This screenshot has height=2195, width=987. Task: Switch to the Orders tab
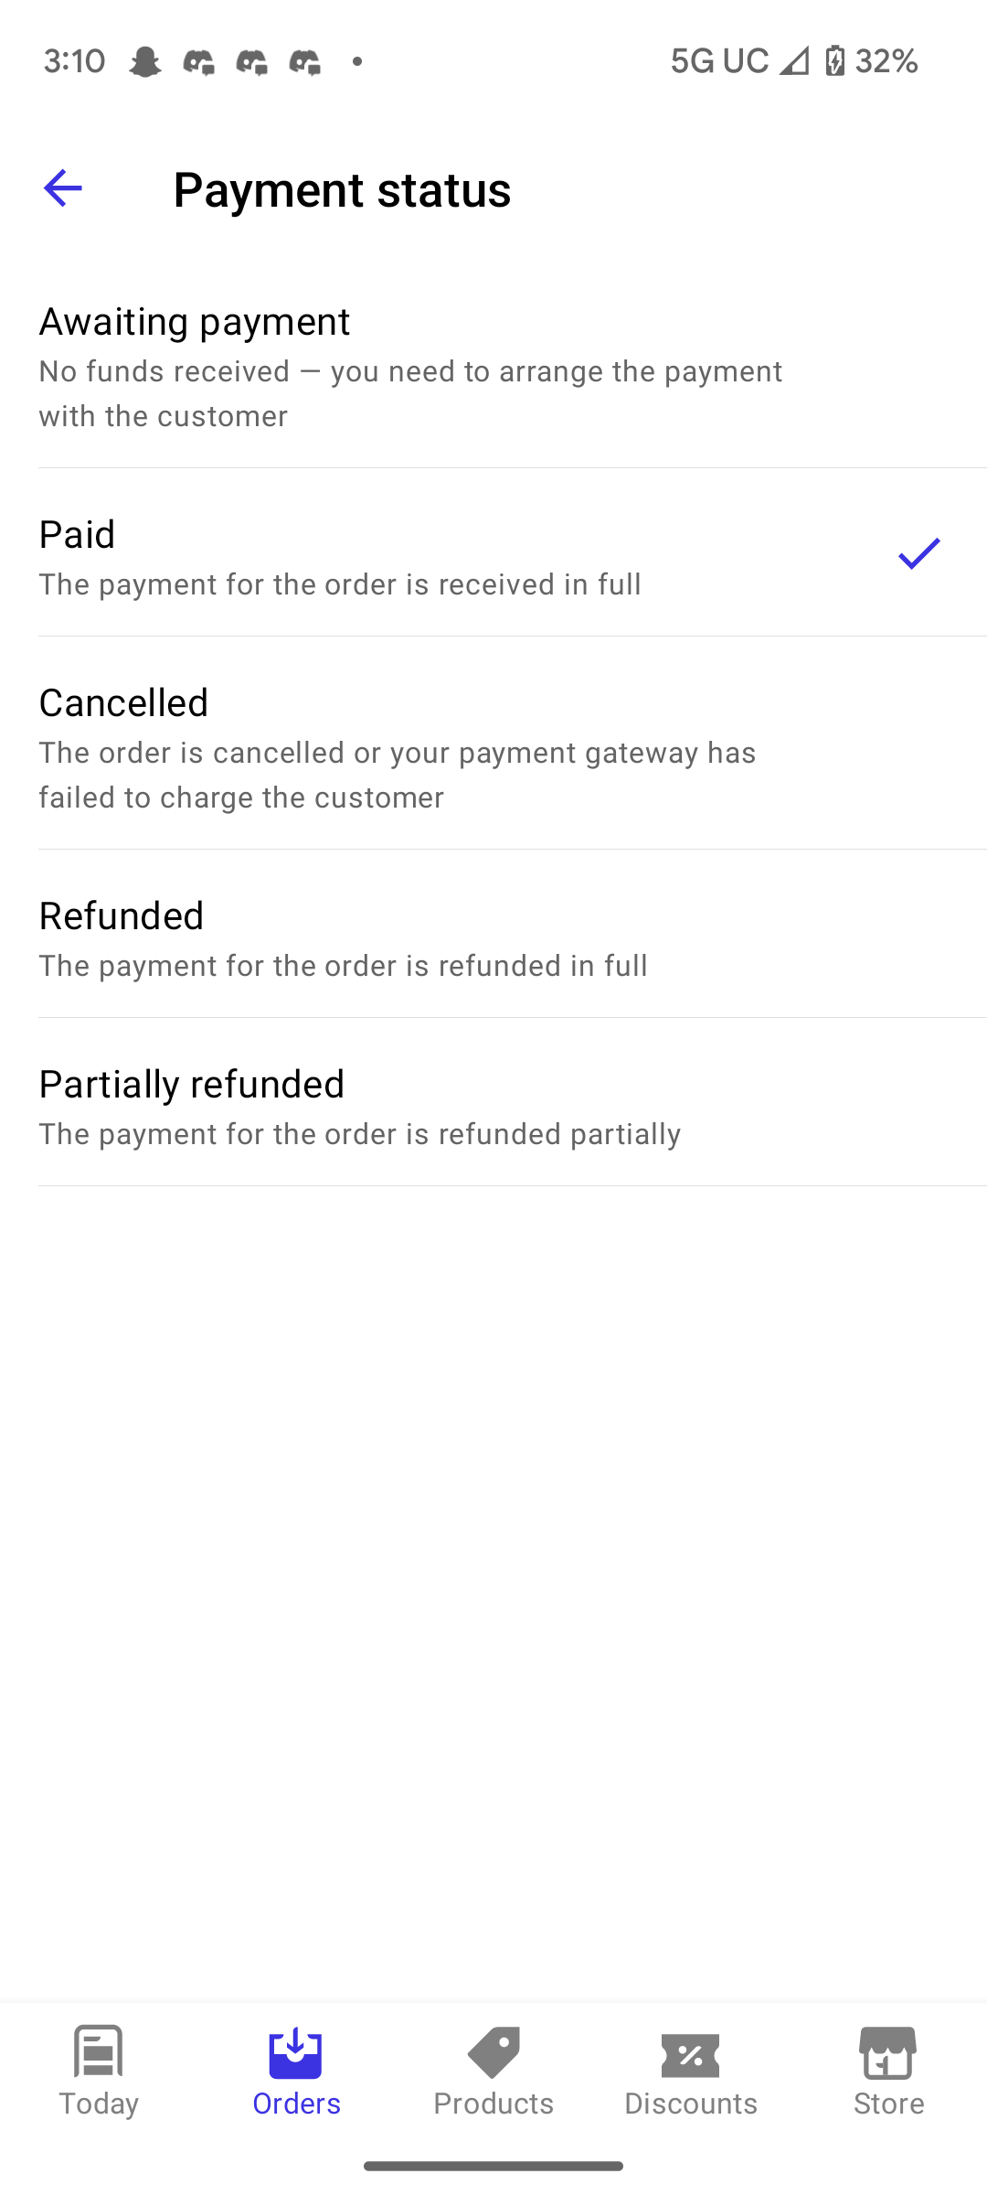pyautogui.click(x=295, y=2085)
